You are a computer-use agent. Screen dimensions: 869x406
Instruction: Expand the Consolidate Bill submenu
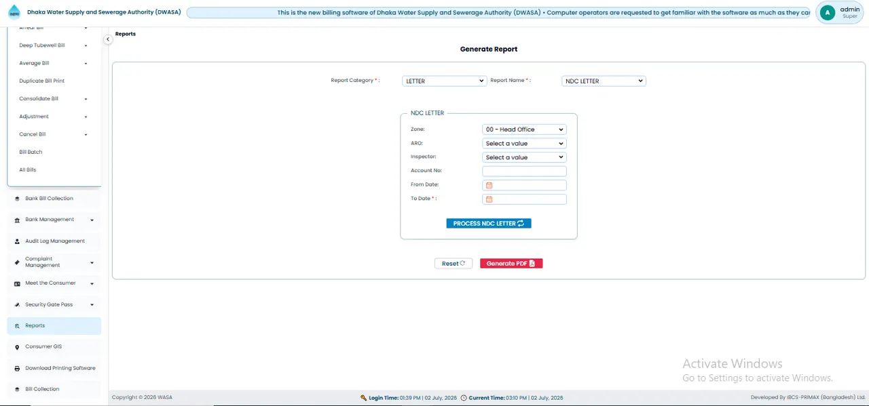coord(86,99)
